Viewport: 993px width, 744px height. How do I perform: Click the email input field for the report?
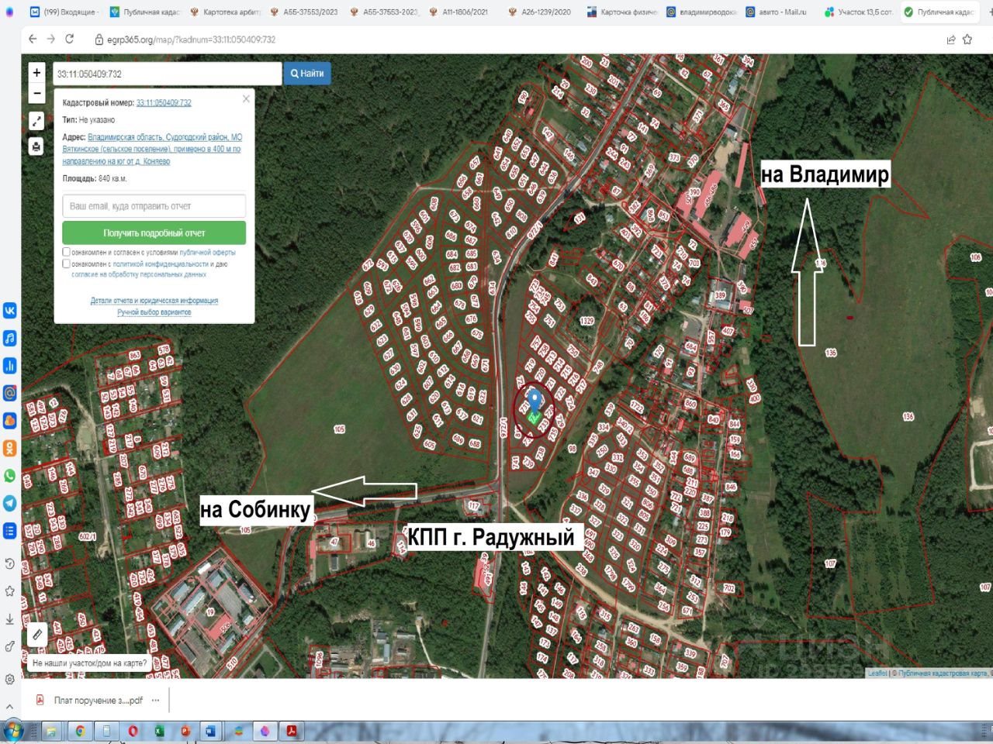point(154,206)
